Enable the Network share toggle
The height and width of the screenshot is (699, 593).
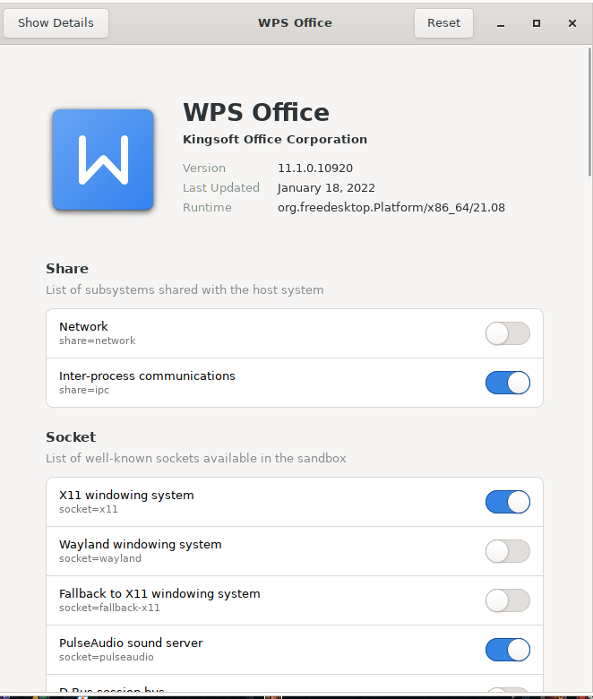tap(508, 333)
